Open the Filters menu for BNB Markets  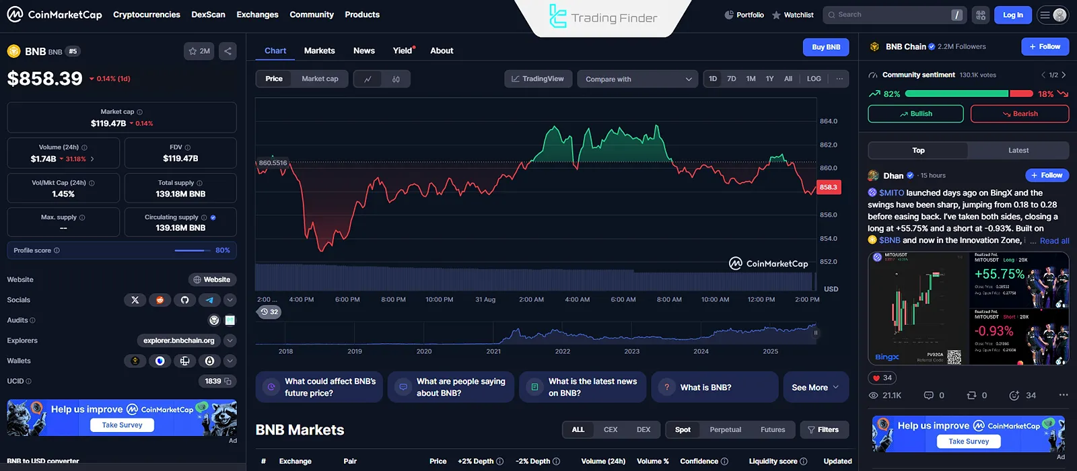point(825,430)
